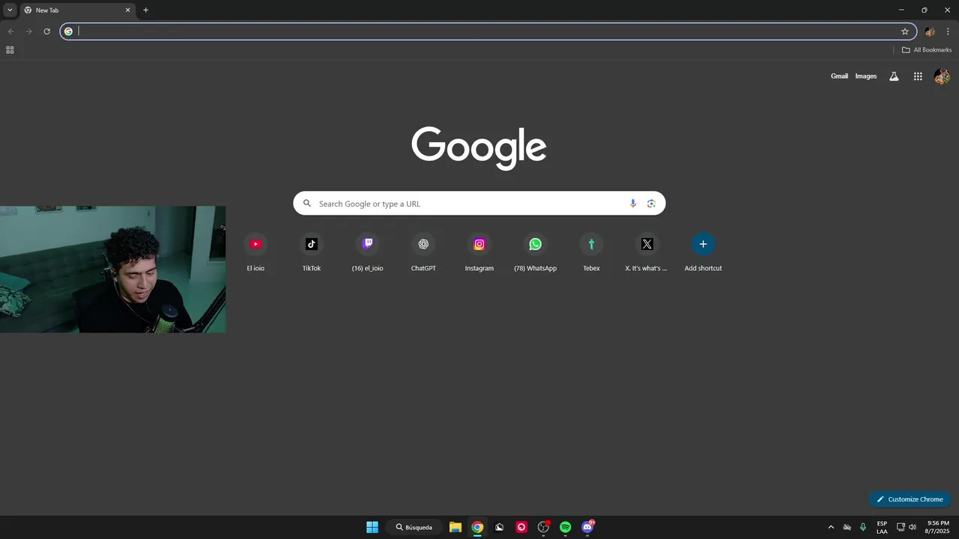Open the Tebex shortcut
This screenshot has height=539, width=959.
(x=591, y=252)
